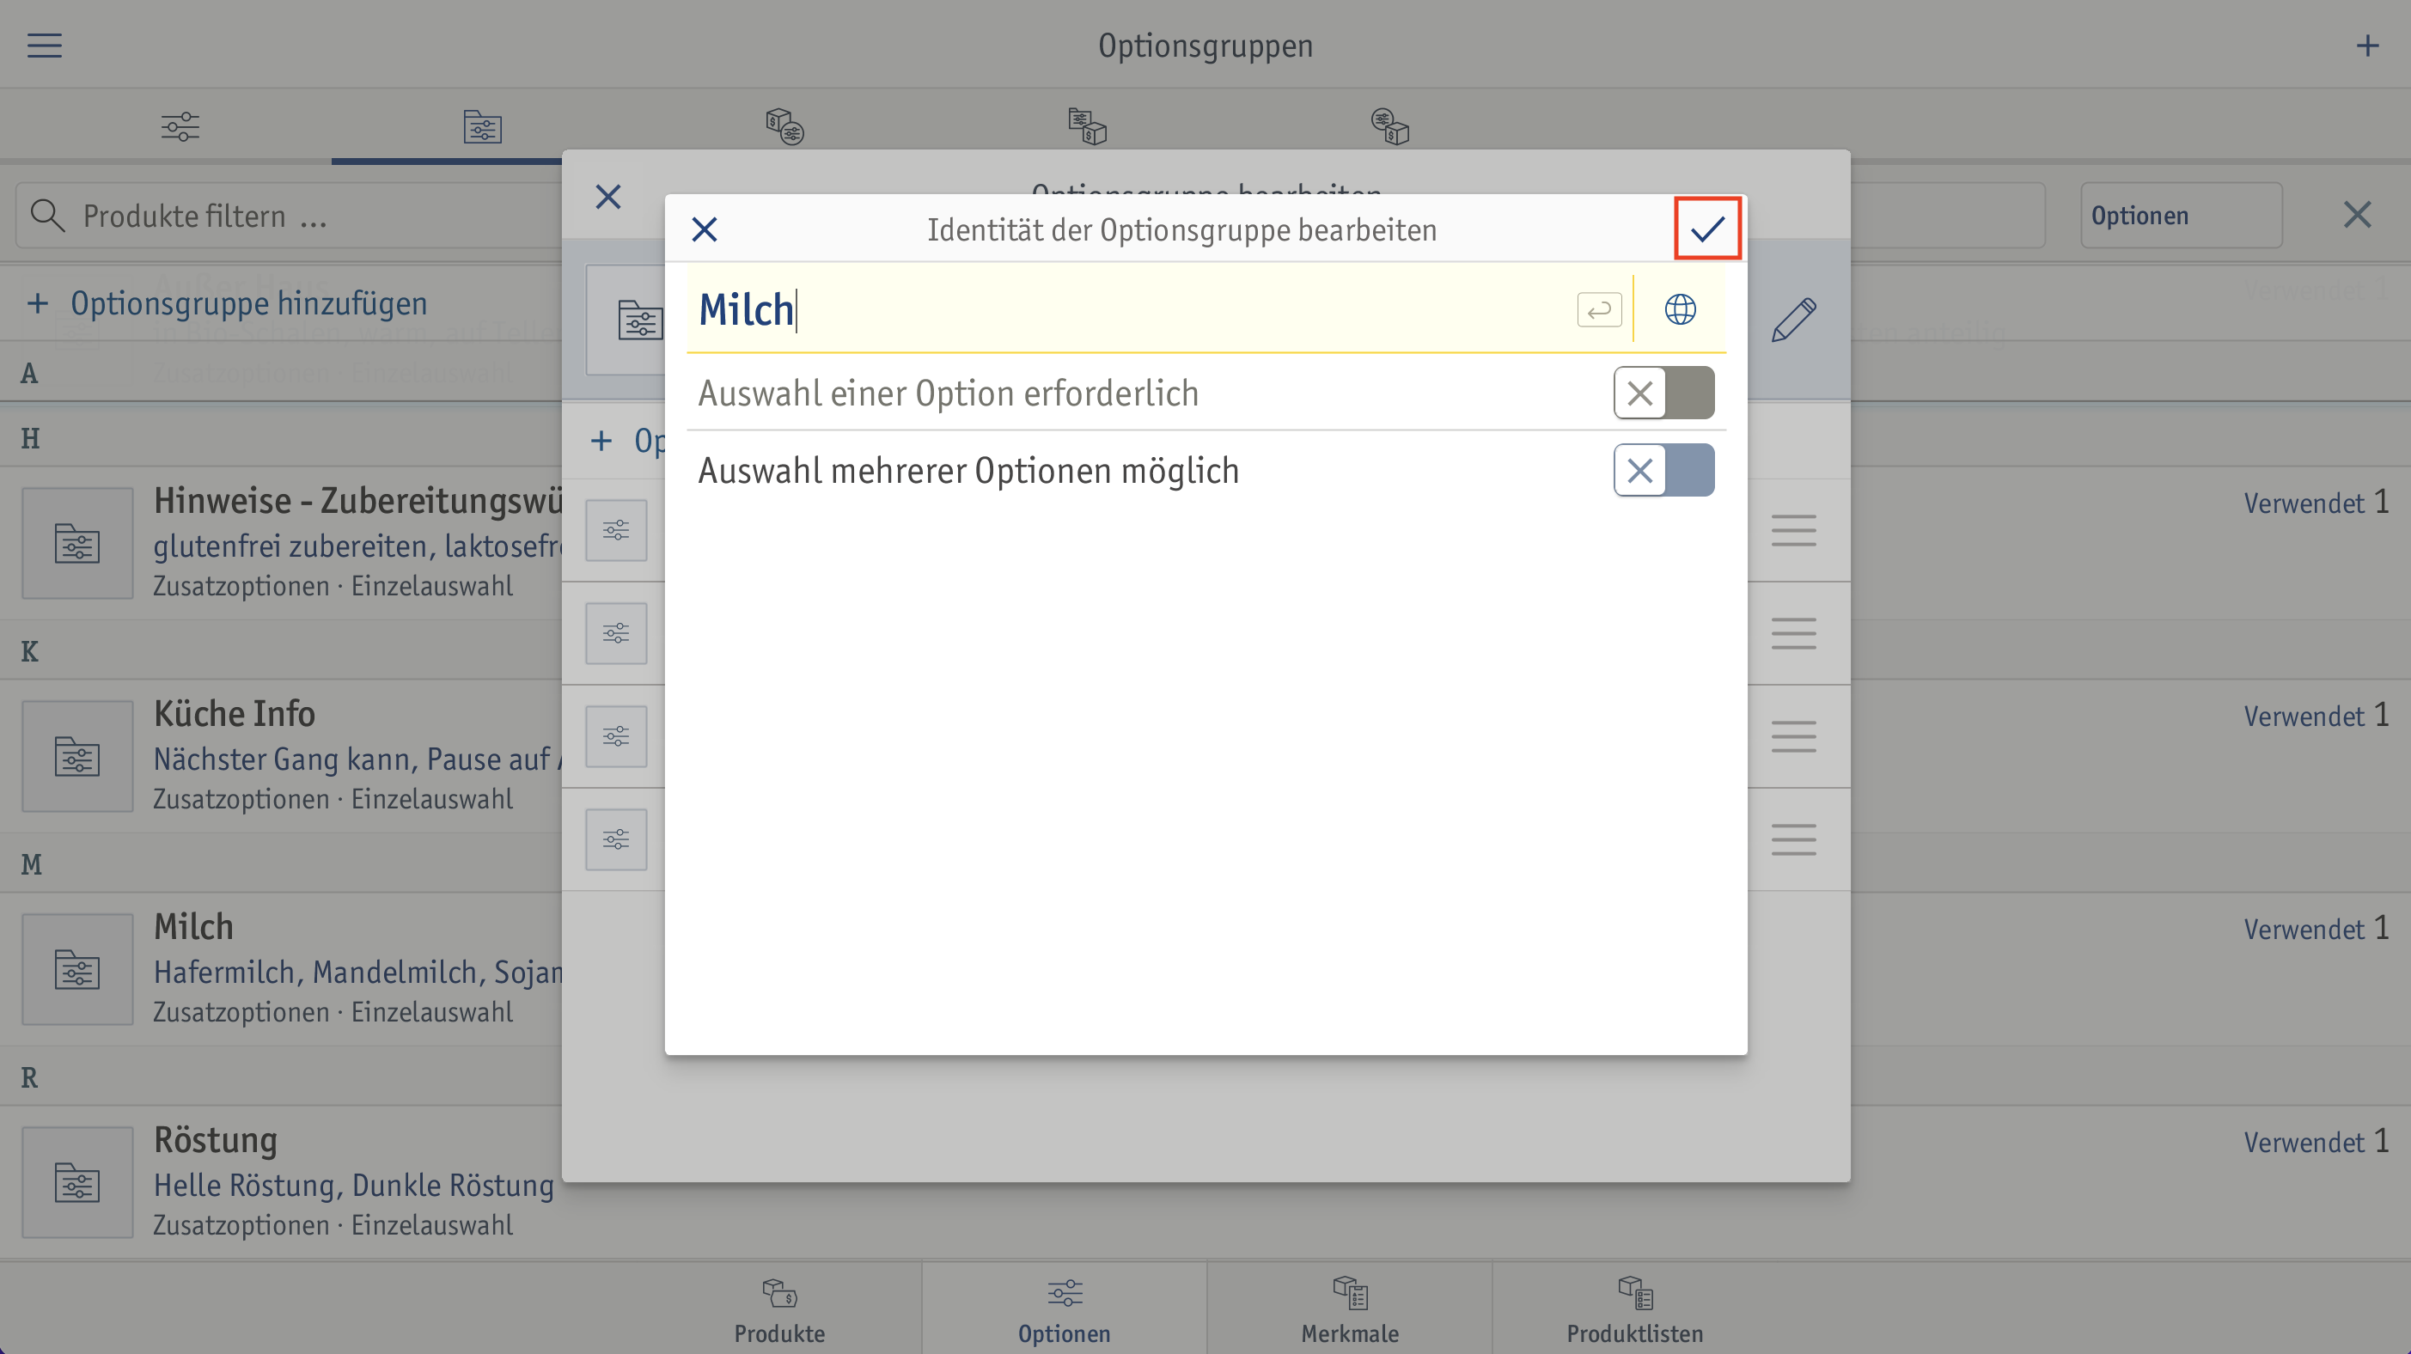Image resolution: width=2411 pixels, height=1354 pixels.
Task: Add option with plus in background dialog
Action: pos(601,441)
